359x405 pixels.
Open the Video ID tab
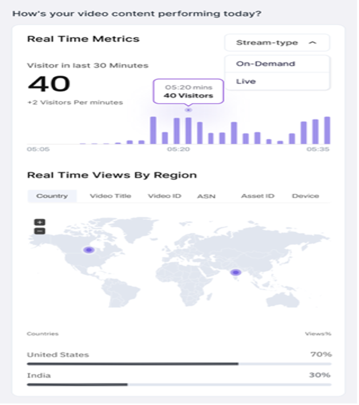(164, 196)
